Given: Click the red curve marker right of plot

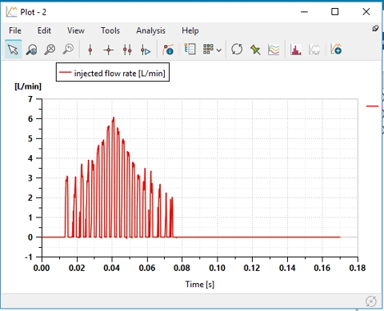Looking at the screenshot, I should (372, 106).
